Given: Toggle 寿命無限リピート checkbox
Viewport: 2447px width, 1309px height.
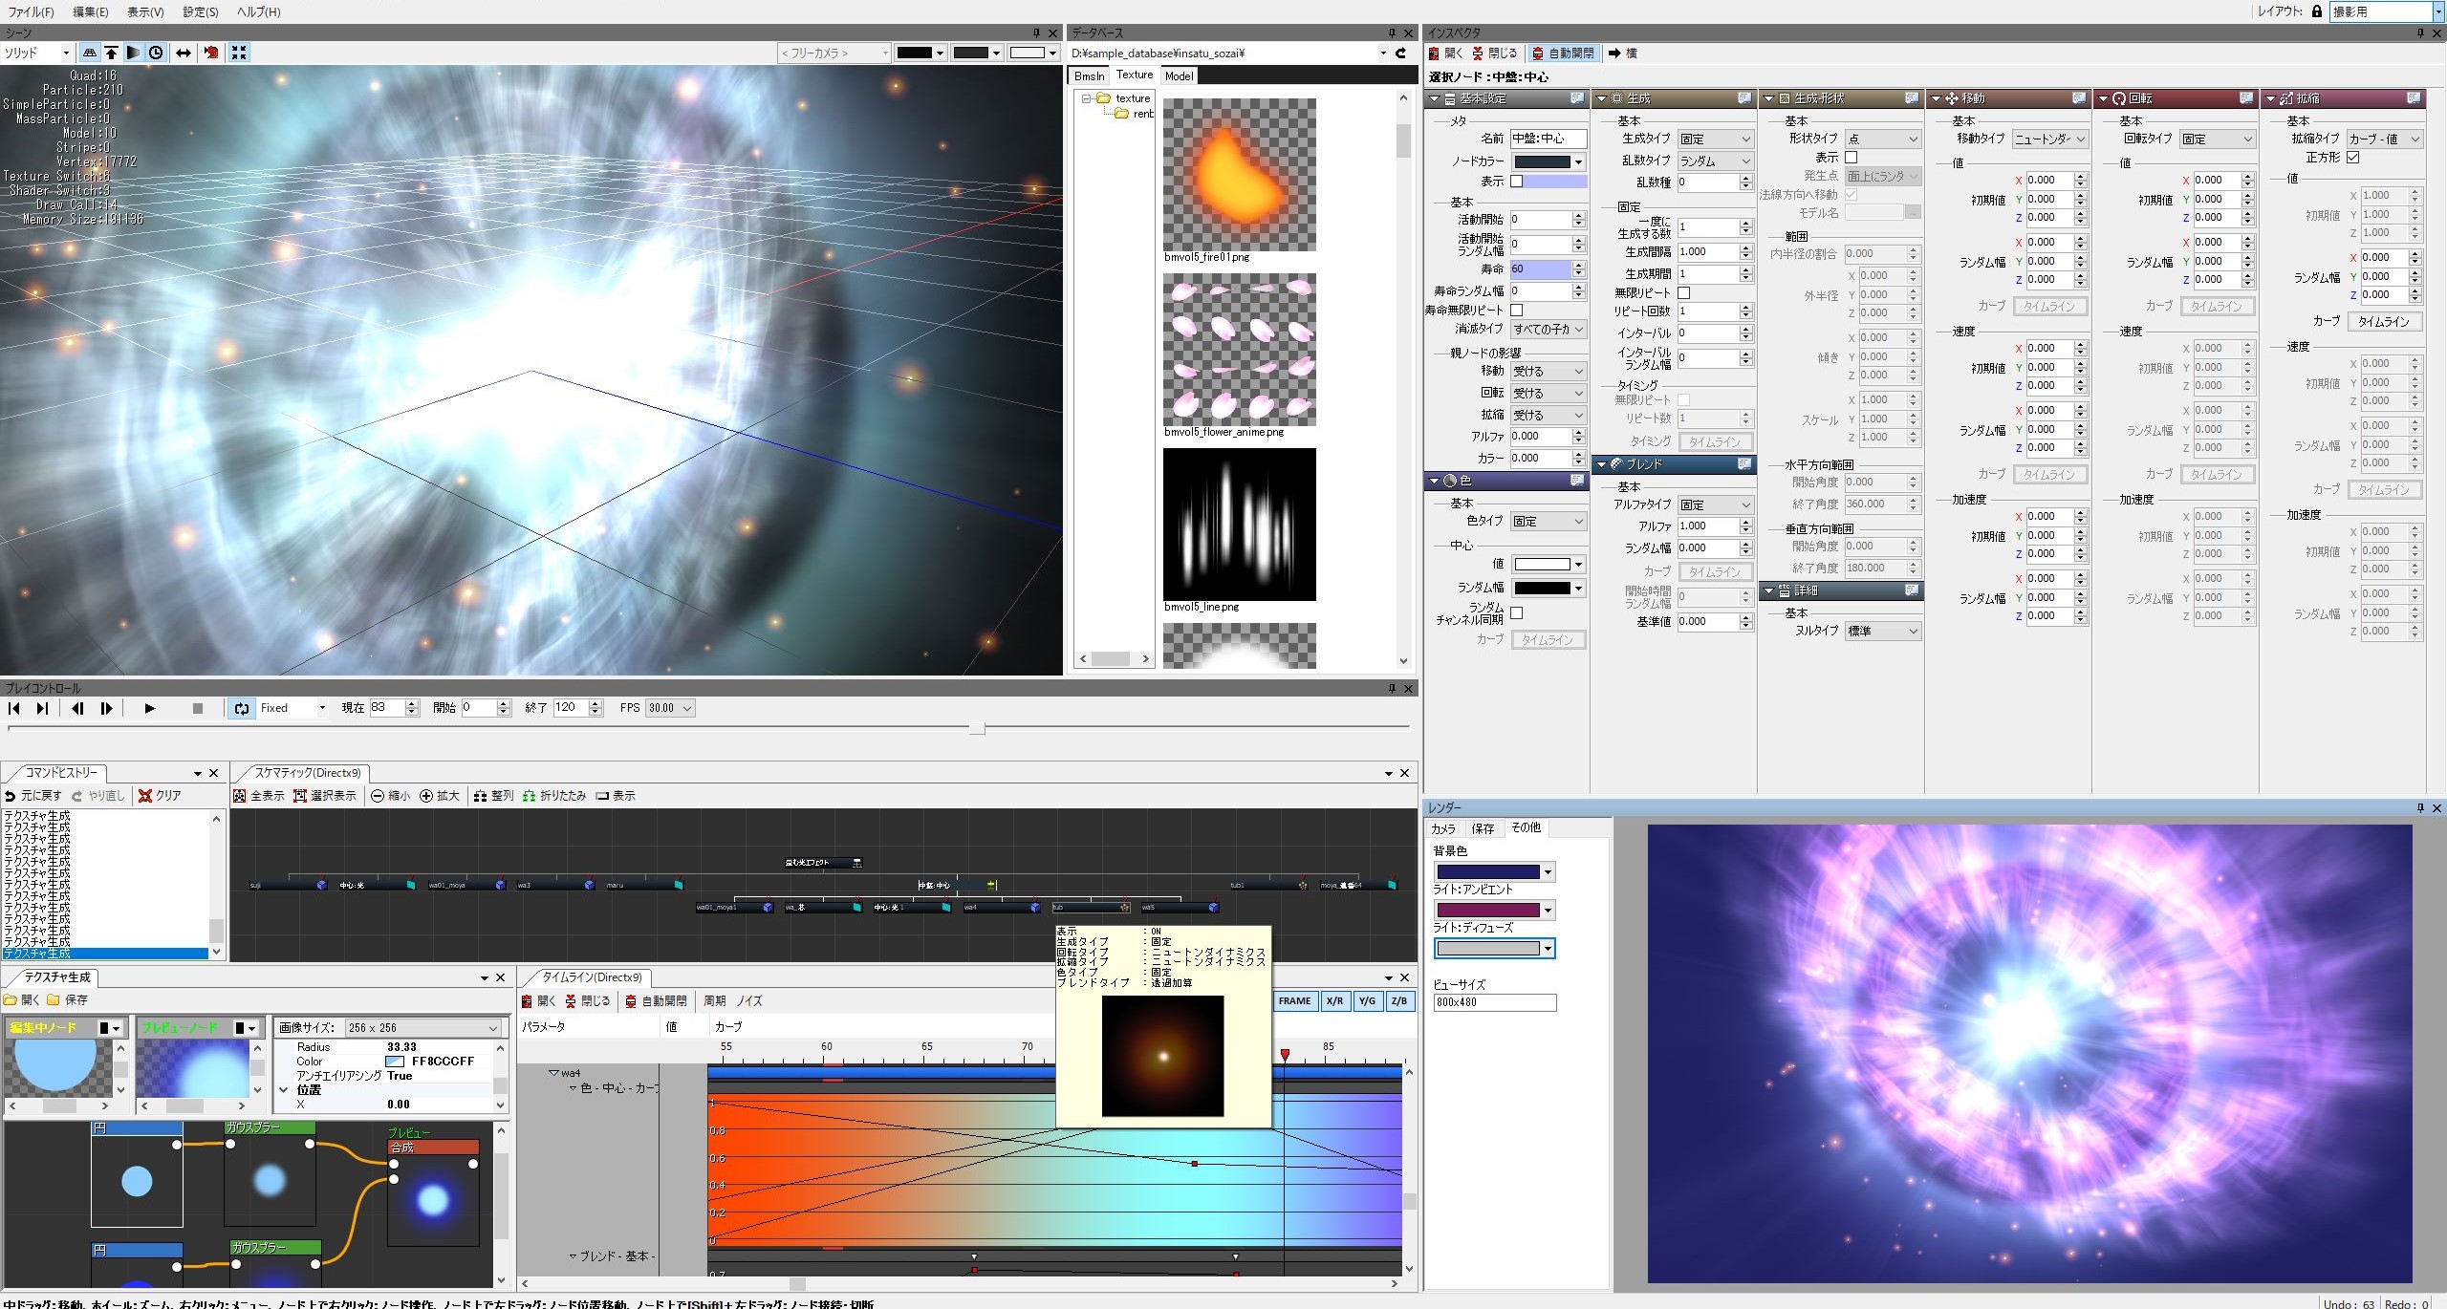Looking at the screenshot, I should (1516, 311).
